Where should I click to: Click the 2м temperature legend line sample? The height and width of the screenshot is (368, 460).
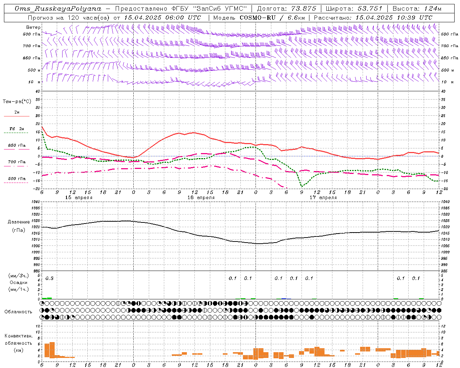click(x=17, y=116)
